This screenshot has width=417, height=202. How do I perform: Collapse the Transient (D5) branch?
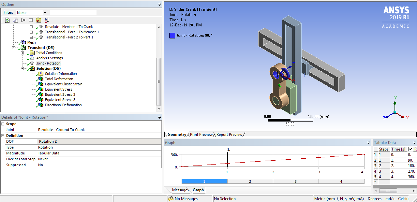(13, 48)
